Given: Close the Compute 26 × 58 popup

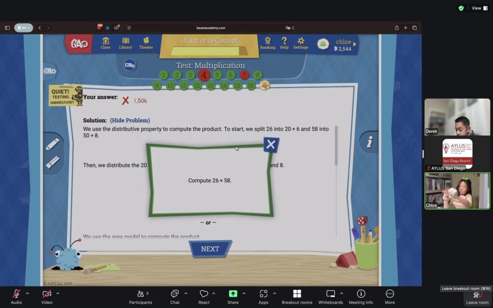Looking at the screenshot, I should 271,144.
